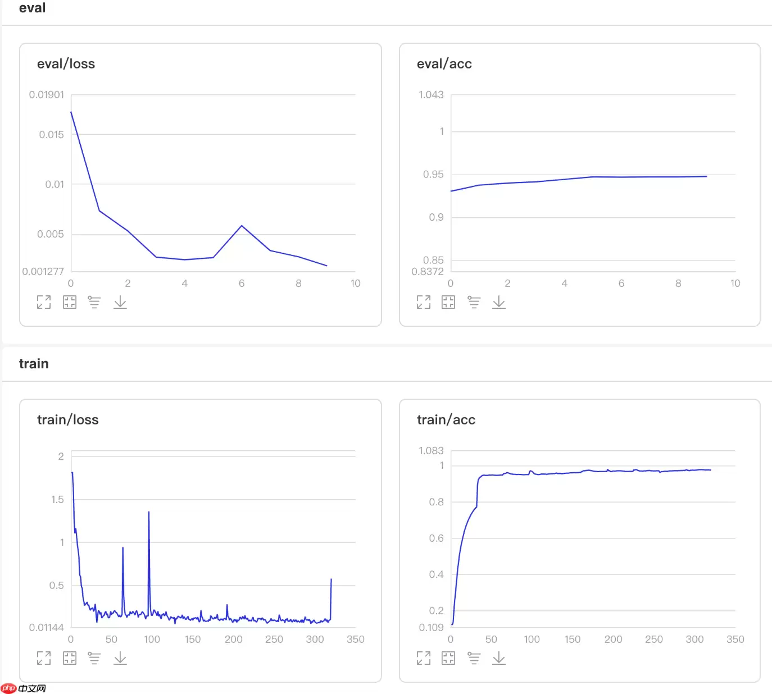Click the selection-frame icon under train/loss
The width and height of the screenshot is (772, 694).
coord(70,658)
